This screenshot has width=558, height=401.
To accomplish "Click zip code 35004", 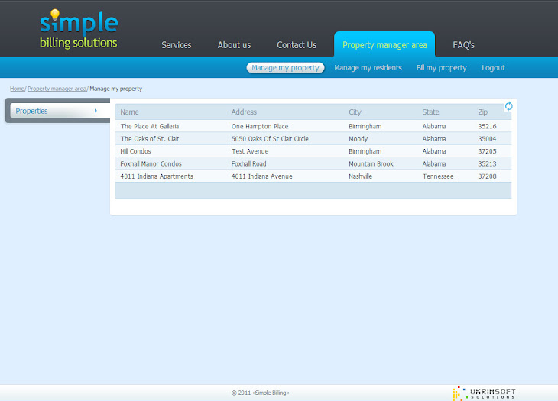I will (x=487, y=139).
